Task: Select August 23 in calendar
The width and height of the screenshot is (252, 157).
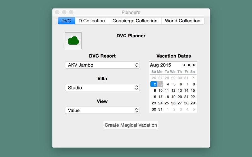Action: point(154,103)
